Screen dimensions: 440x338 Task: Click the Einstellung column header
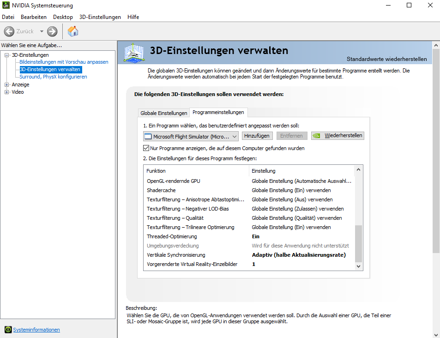pos(301,171)
